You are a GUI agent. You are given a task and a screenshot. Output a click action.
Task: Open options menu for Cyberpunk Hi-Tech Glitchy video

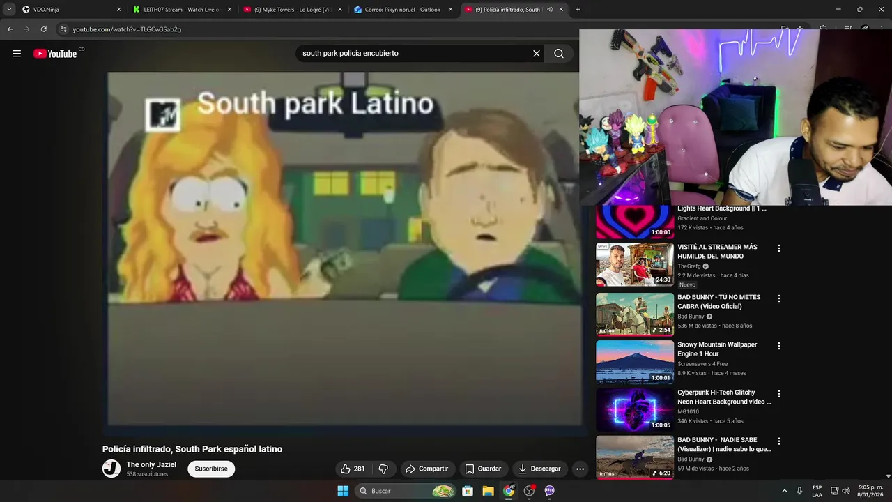click(779, 394)
